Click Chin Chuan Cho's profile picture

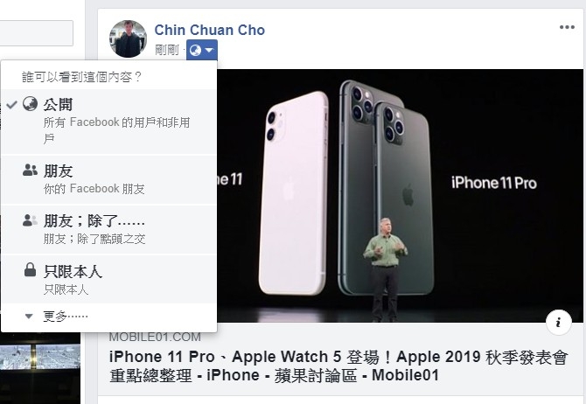point(128,38)
